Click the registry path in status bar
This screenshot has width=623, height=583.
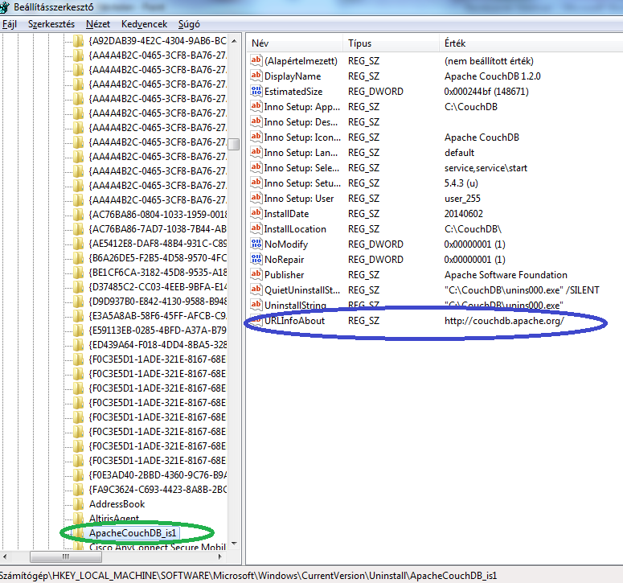point(248,576)
